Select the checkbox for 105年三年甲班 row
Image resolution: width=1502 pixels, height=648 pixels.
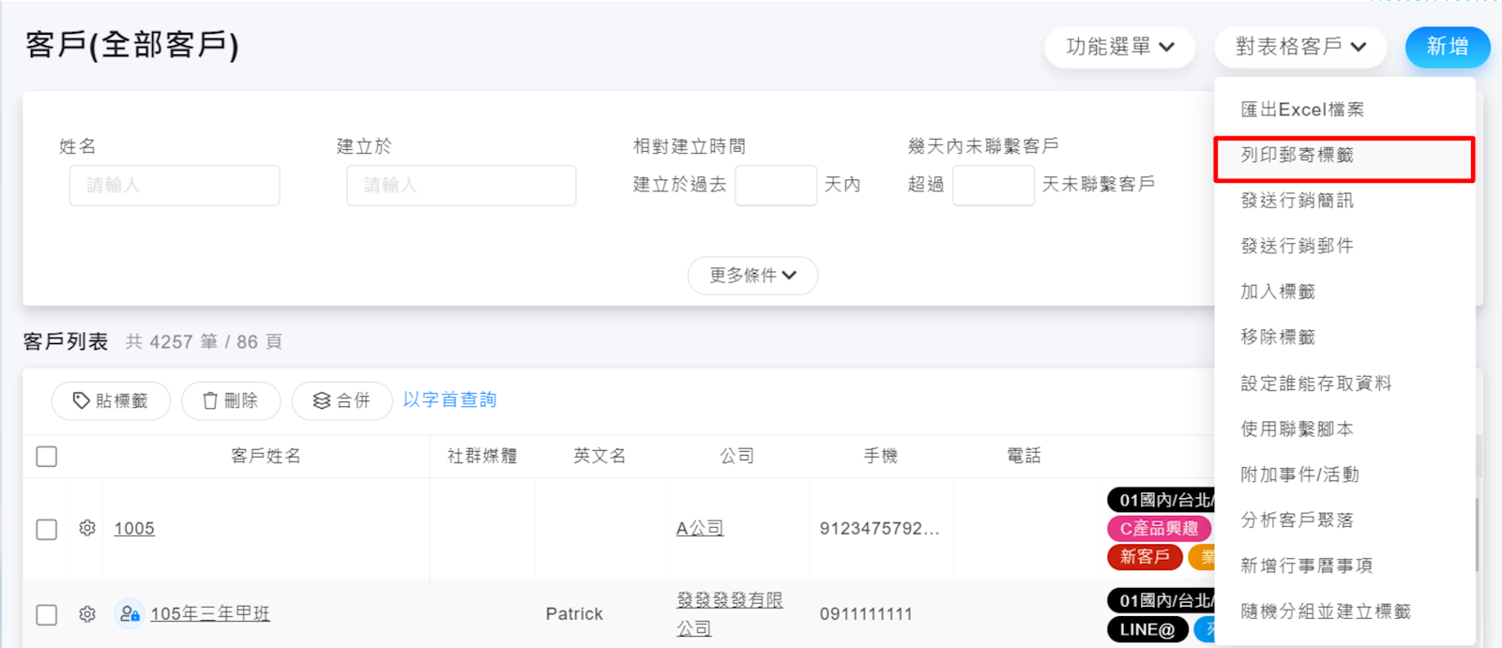pyautogui.click(x=47, y=615)
